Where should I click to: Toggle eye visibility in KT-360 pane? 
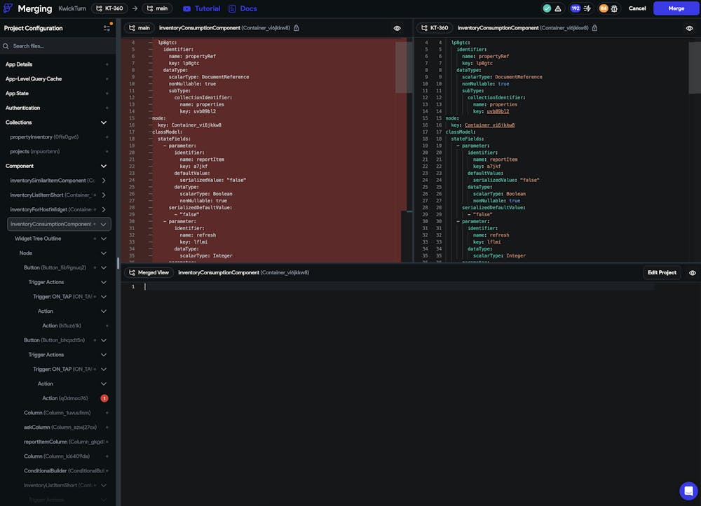click(689, 28)
